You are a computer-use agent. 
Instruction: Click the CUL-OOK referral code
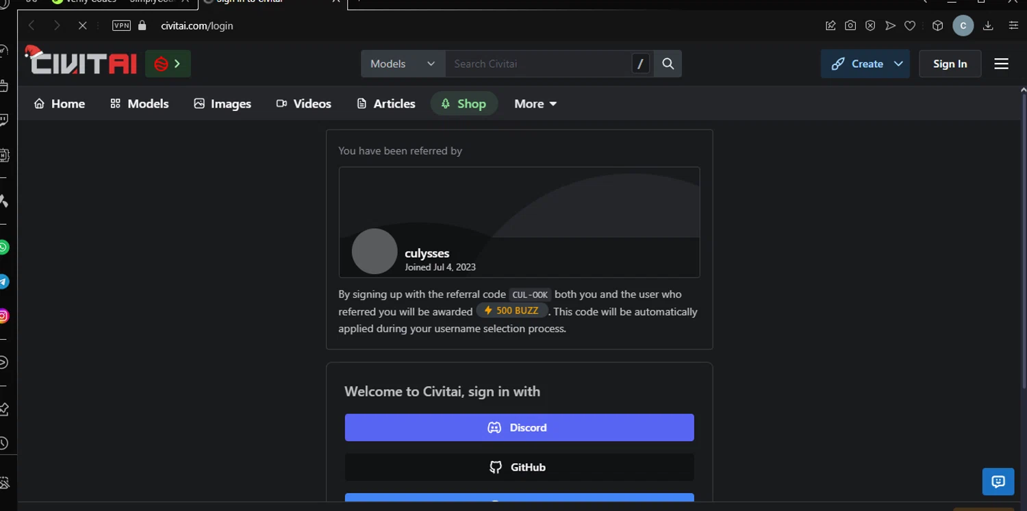click(x=530, y=295)
